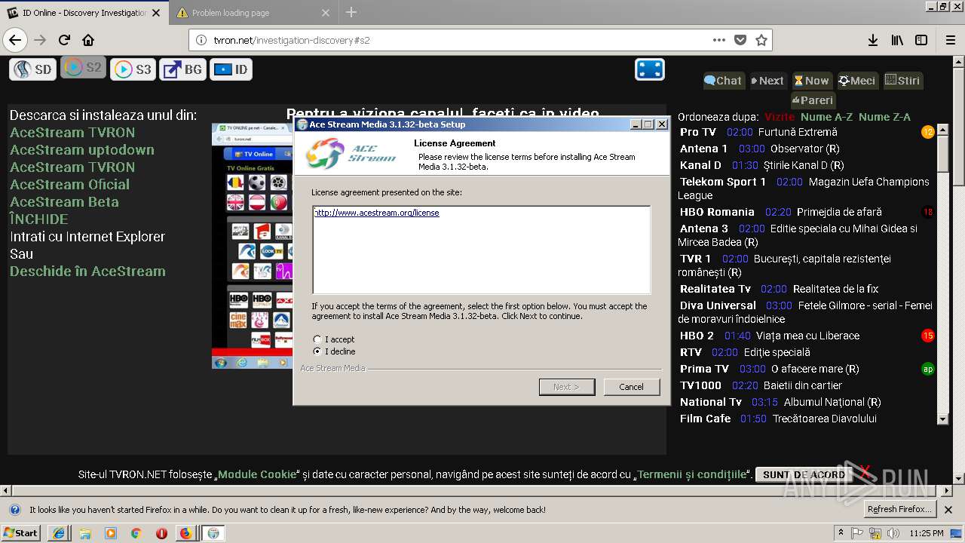Switch to Firefox in taskbar
This screenshot has height=543, width=965.
185,532
